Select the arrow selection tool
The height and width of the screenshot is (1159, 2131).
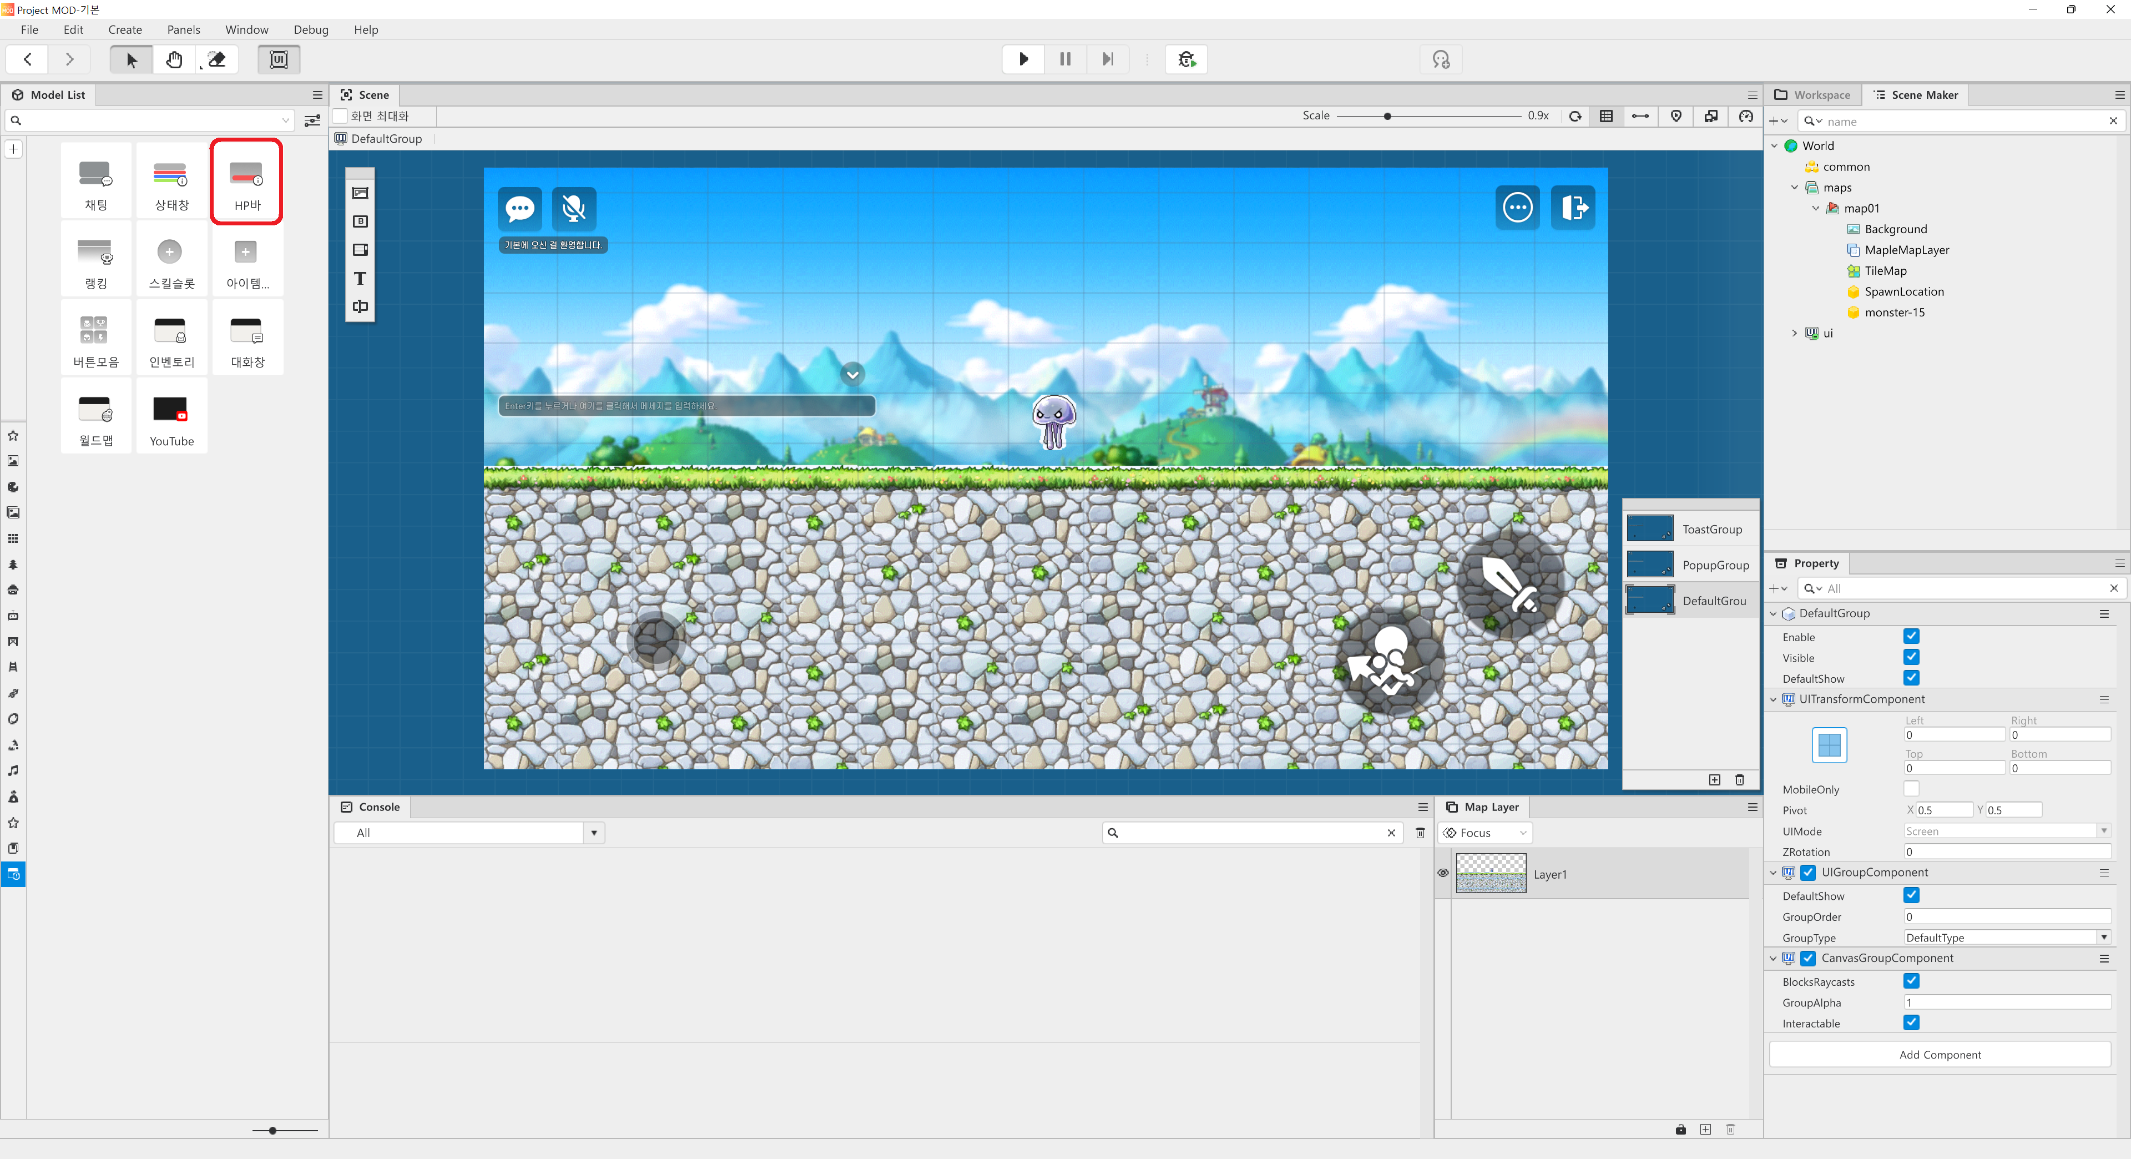pyautogui.click(x=132, y=59)
